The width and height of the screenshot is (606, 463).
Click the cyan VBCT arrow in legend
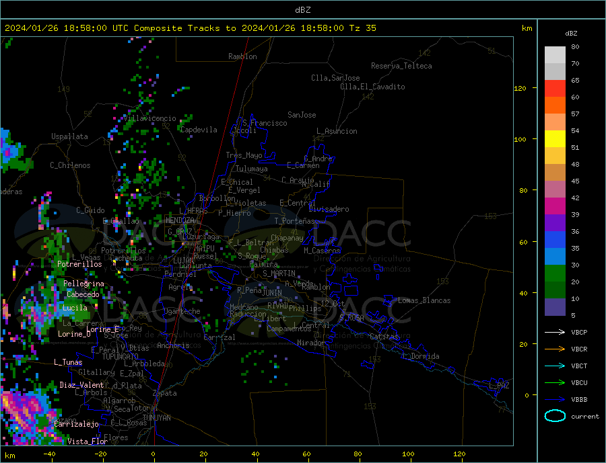pyautogui.click(x=555, y=366)
